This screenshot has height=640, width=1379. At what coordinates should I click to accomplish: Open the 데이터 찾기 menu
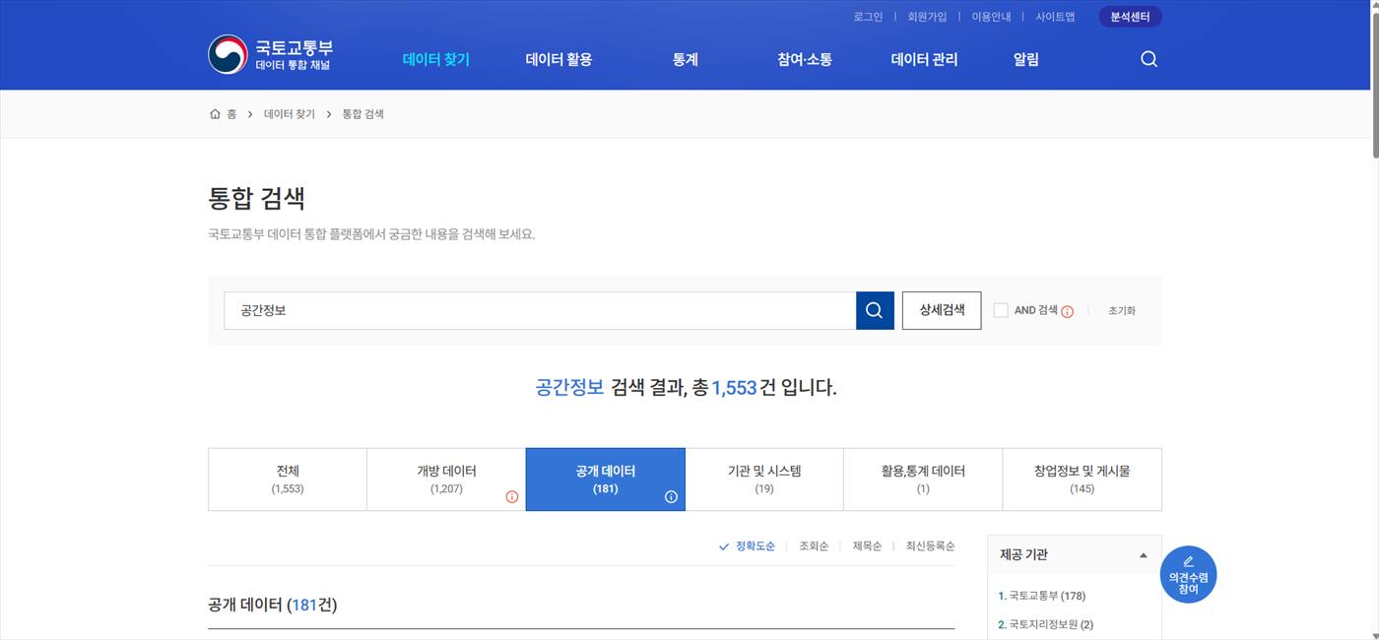[436, 59]
